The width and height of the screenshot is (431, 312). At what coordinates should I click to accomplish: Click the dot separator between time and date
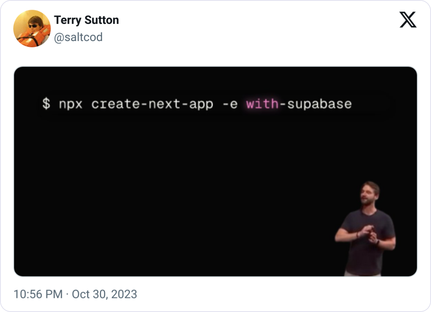[x=67, y=294]
